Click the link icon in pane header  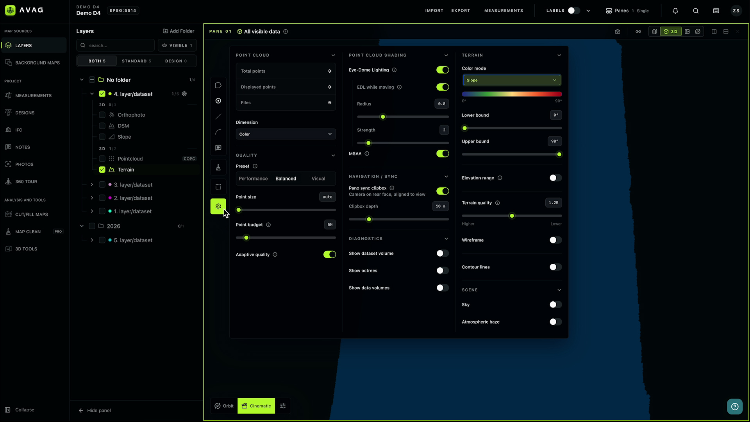[638, 32]
